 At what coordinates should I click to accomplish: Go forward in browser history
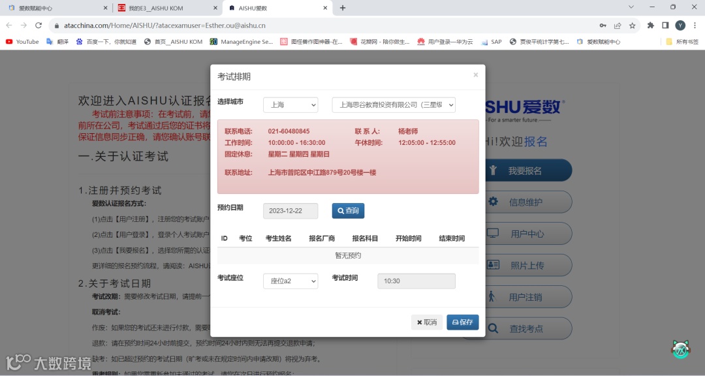coord(23,25)
